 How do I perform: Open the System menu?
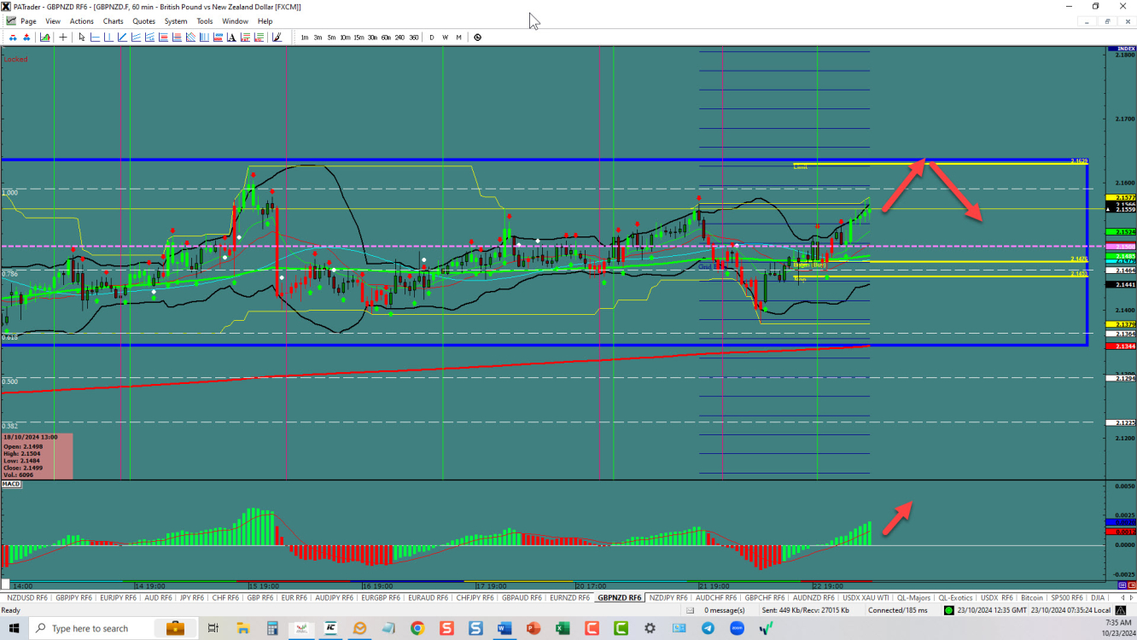(x=176, y=21)
